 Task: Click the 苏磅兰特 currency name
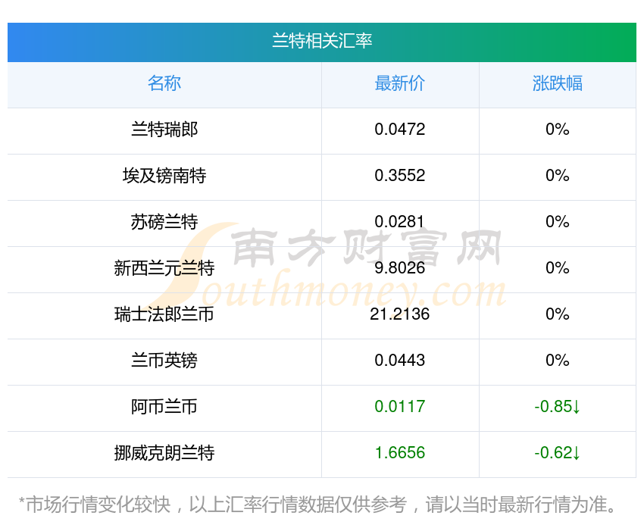pyautogui.click(x=164, y=222)
